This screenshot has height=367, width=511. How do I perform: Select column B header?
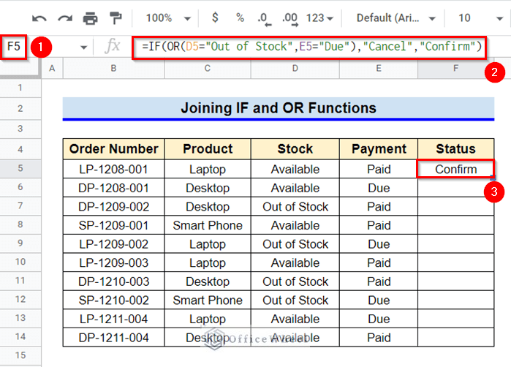pyautogui.click(x=113, y=69)
